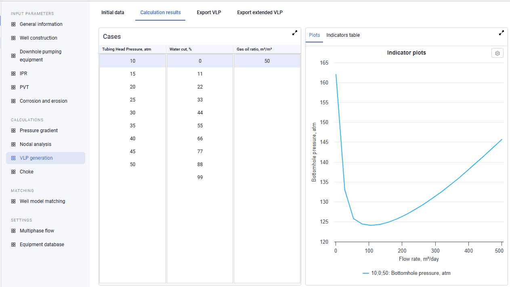Select tubing head pressure 15 atm
This screenshot has width=510, height=287.
tap(132, 74)
